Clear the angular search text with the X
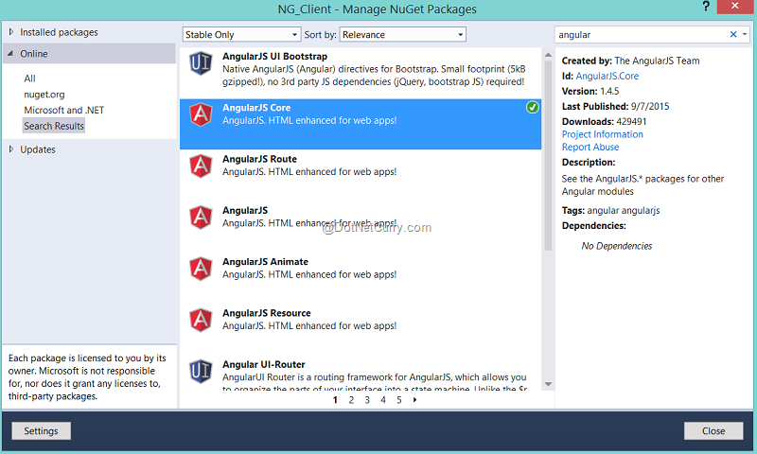757x454 pixels. pos(732,34)
